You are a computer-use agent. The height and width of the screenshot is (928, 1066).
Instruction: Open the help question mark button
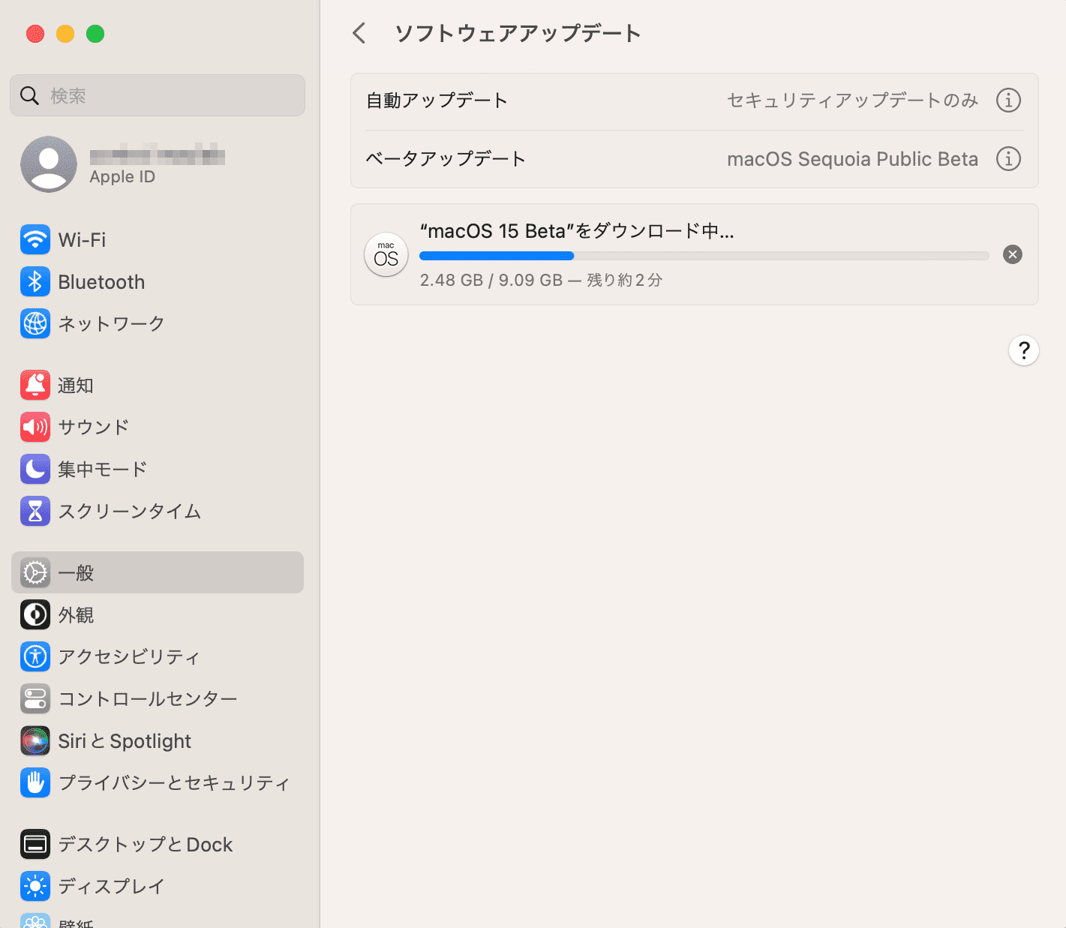(1024, 350)
